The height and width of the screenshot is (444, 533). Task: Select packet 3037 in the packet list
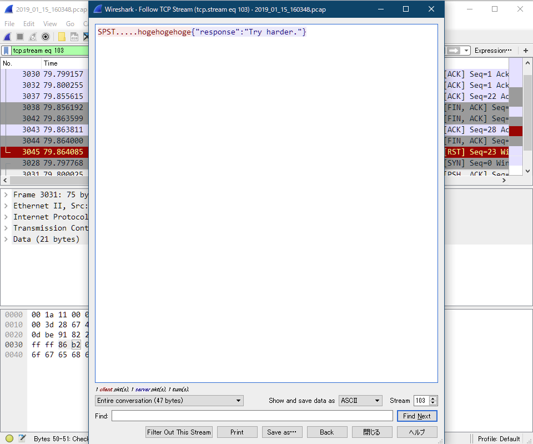pyautogui.click(x=44, y=96)
